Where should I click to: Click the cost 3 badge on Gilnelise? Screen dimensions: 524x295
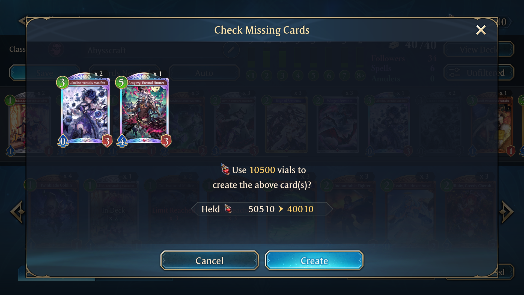[x=62, y=82]
